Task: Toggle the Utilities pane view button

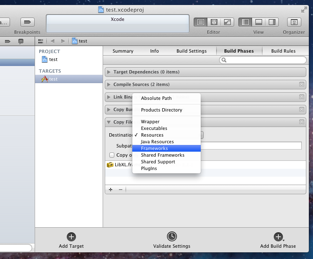Action: 272,22
